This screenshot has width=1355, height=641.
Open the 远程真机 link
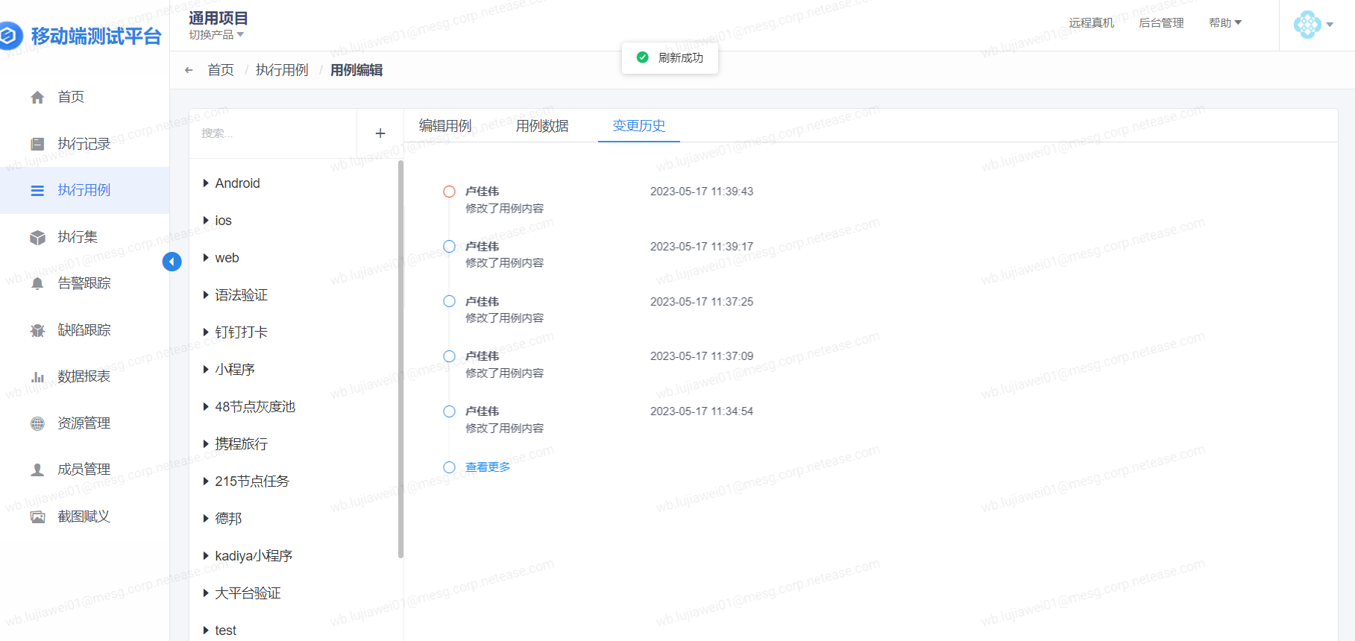click(x=1091, y=23)
